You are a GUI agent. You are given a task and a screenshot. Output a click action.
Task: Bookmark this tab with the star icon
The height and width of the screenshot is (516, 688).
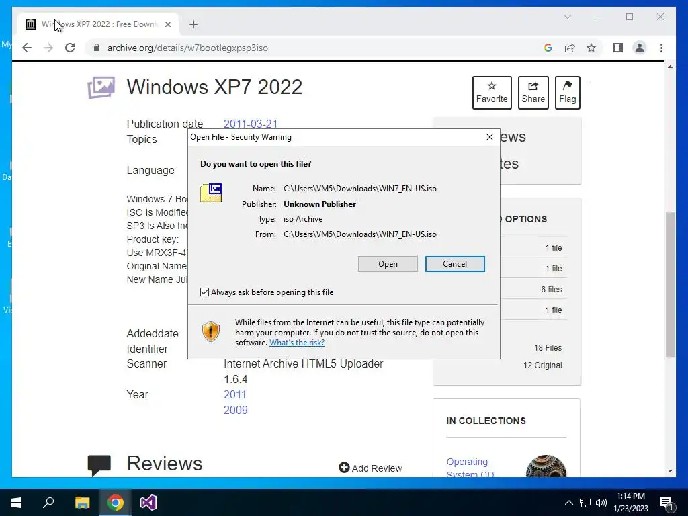point(591,48)
